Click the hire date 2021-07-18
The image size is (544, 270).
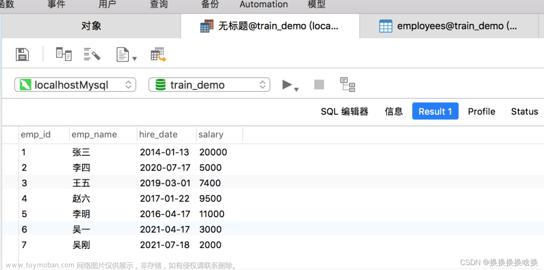(165, 245)
